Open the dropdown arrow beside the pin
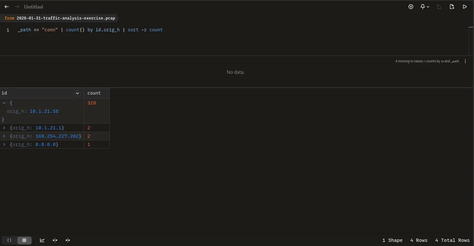This screenshot has width=474, height=246. tap(428, 7)
